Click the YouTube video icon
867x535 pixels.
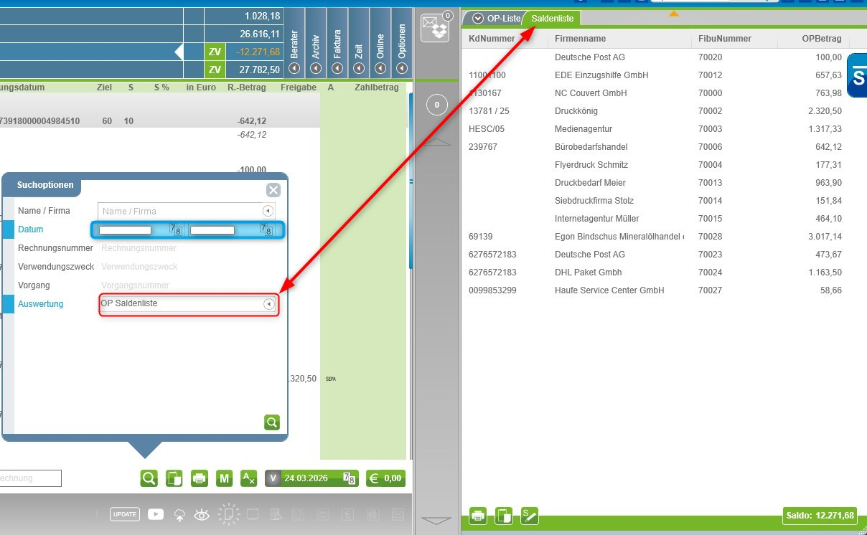pyautogui.click(x=156, y=514)
